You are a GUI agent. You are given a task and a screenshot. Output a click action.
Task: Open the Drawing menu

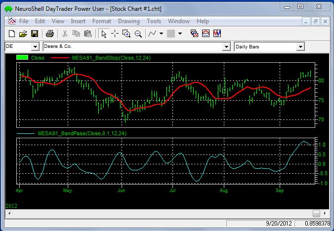tap(129, 21)
